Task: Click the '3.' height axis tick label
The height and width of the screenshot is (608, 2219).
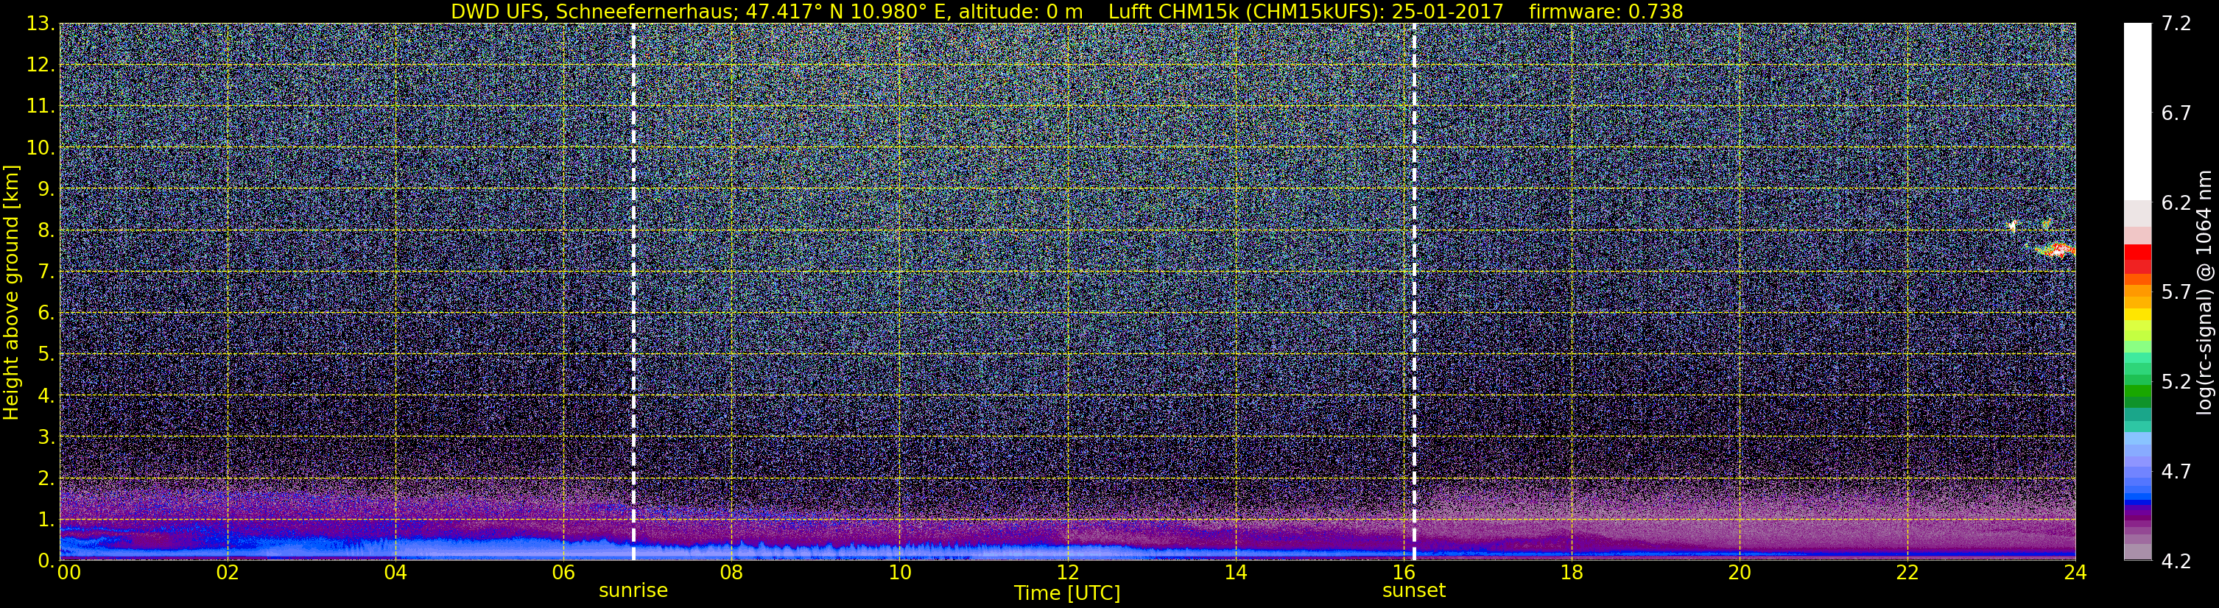Action: [46, 437]
